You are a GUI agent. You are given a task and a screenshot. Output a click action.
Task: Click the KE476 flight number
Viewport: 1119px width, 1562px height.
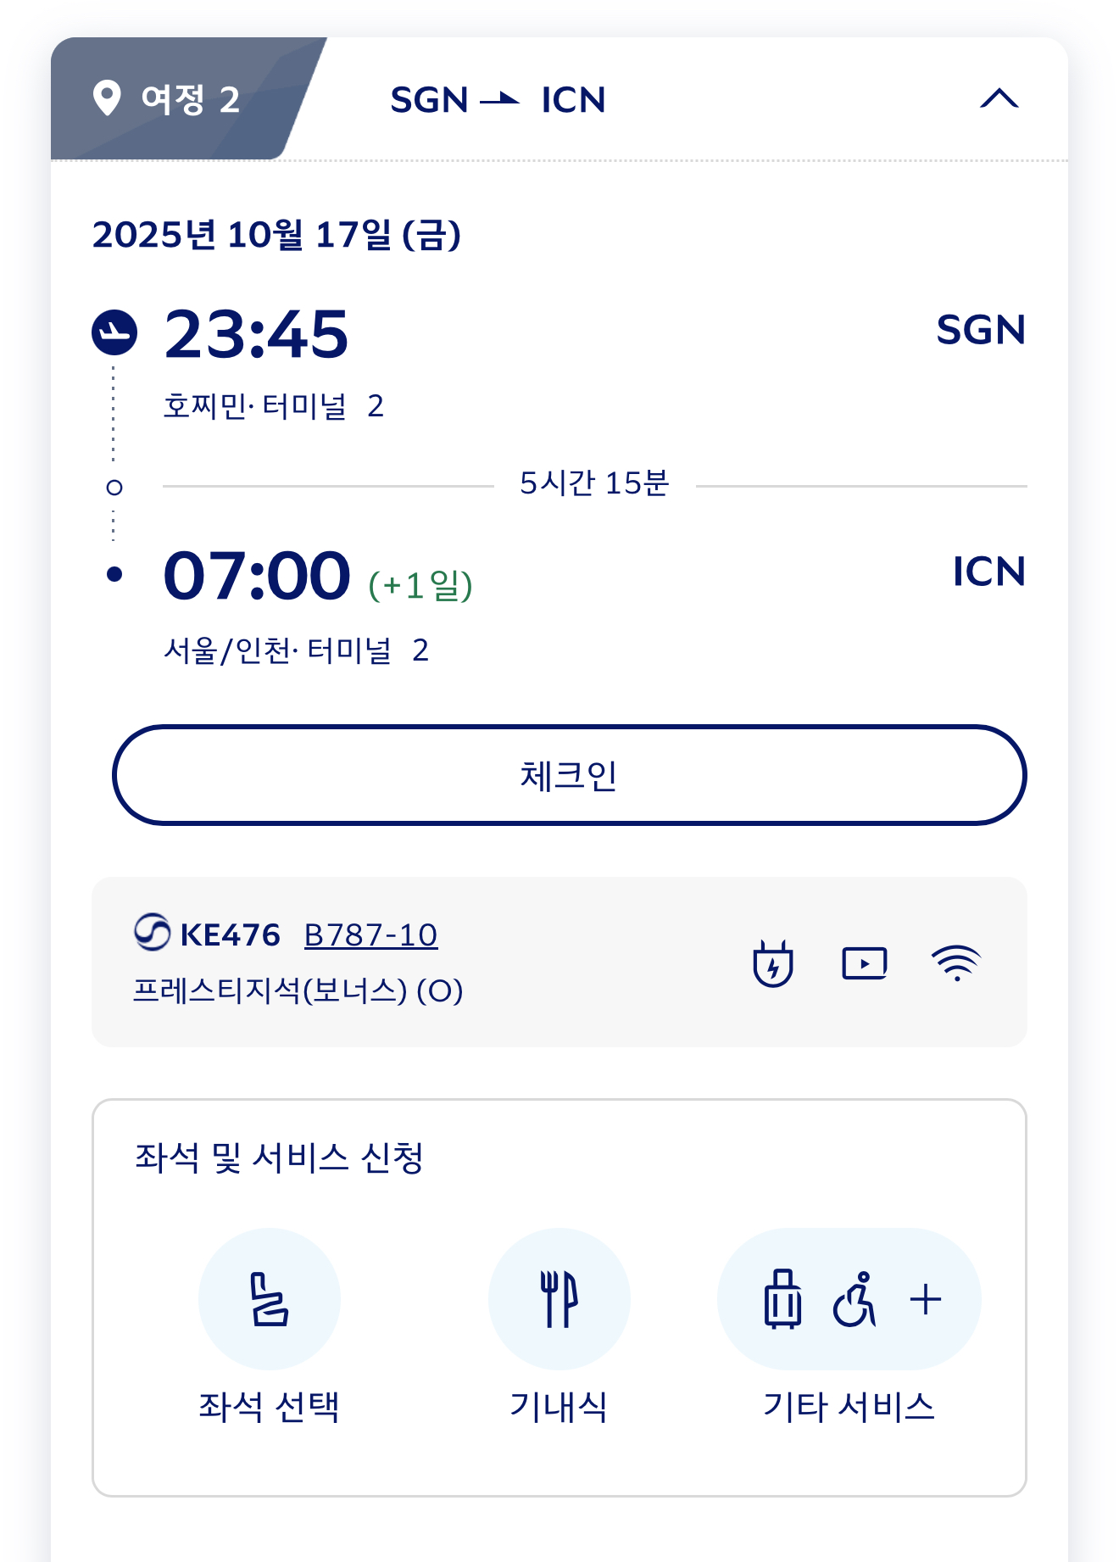pyautogui.click(x=230, y=934)
